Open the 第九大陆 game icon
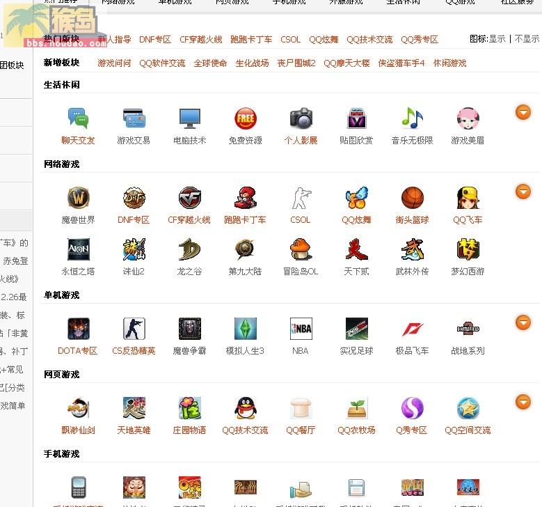The width and height of the screenshot is (542, 507). [x=246, y=249]
